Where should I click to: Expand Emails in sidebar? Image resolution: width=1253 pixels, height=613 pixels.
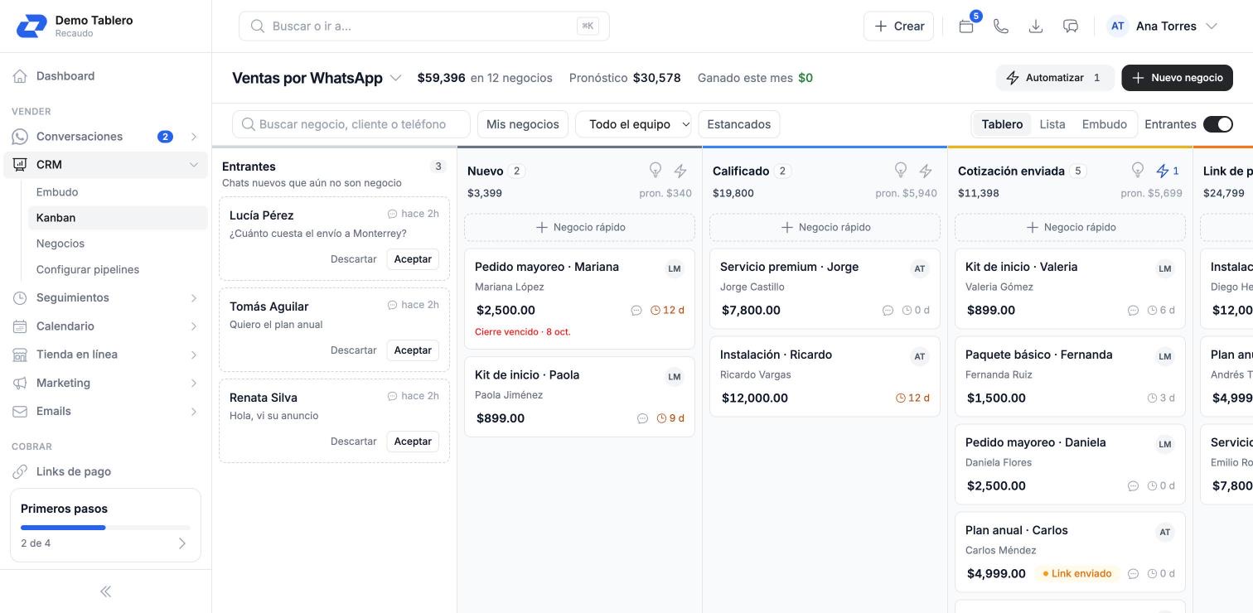tap(194, 412)
